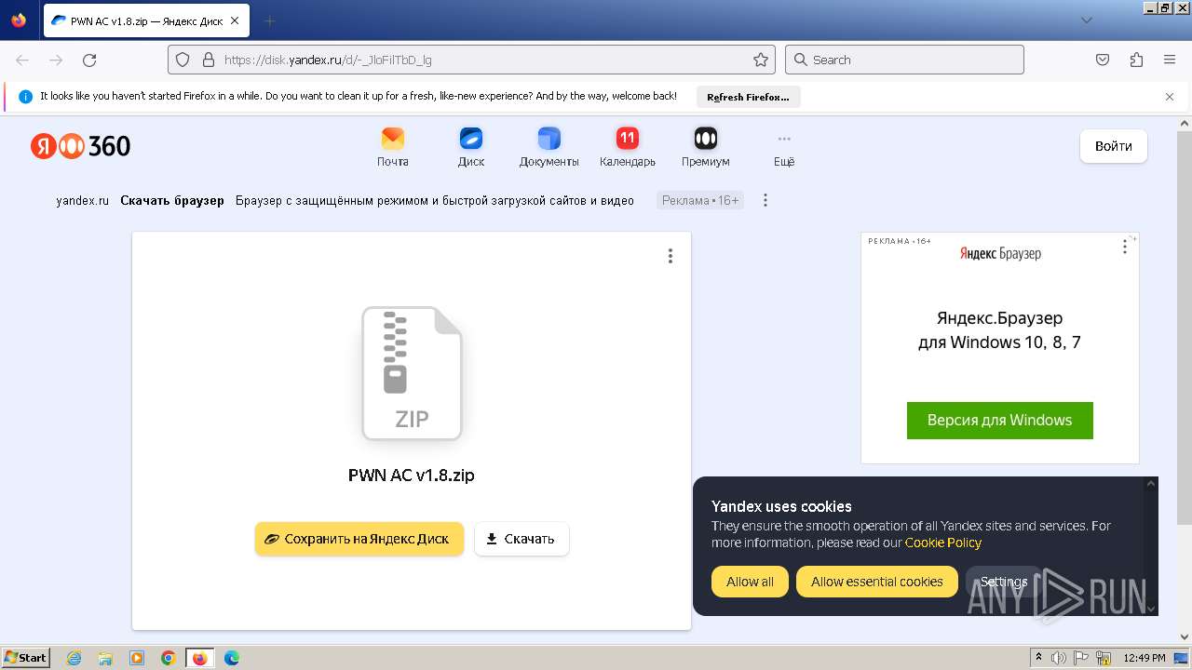Dismiss the Firefox refresh notification bar

(x=1170, y=97)
